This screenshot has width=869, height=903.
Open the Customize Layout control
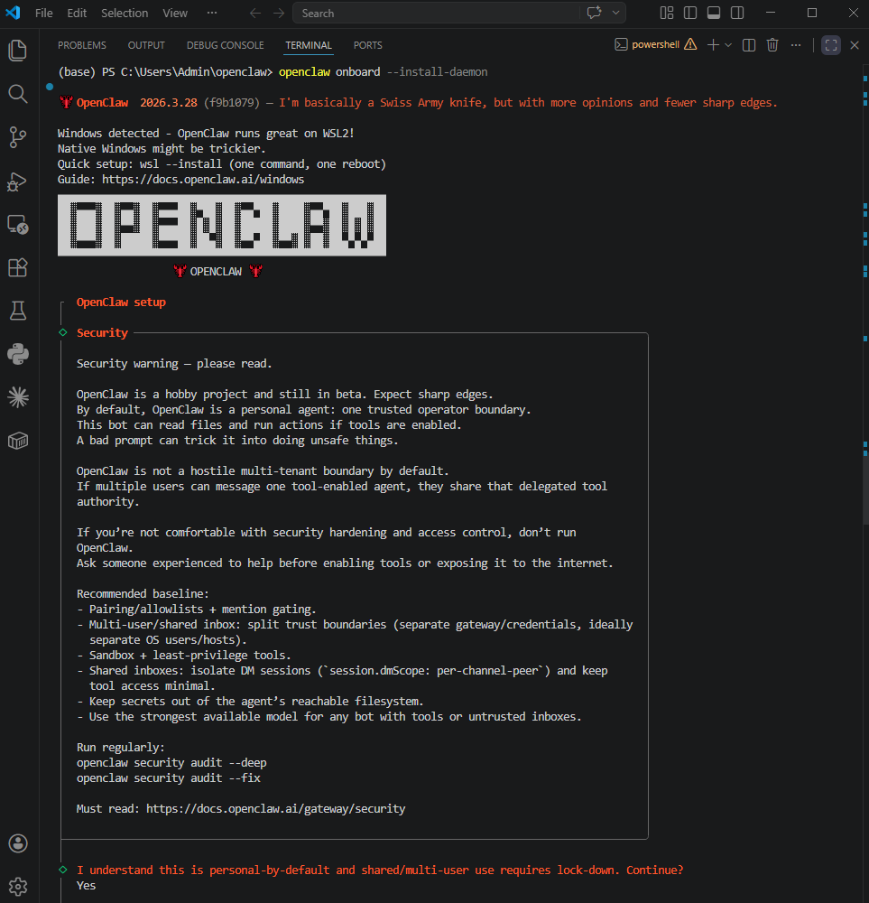[667, 13]
